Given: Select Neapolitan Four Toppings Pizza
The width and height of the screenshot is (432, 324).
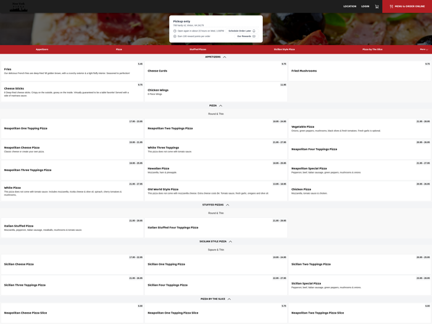Looking at the screenshot, I should [360, 149].
